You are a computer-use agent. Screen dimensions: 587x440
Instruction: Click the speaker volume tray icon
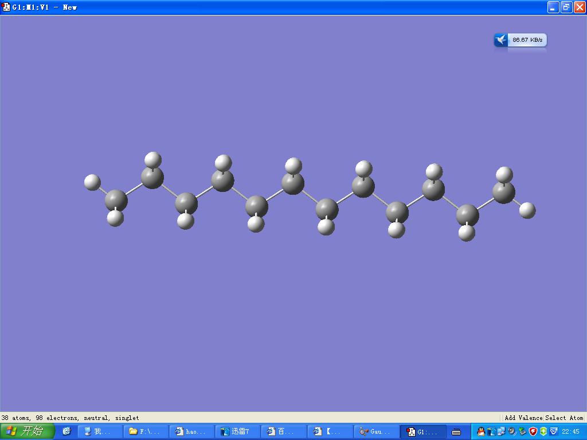point(512,431)
